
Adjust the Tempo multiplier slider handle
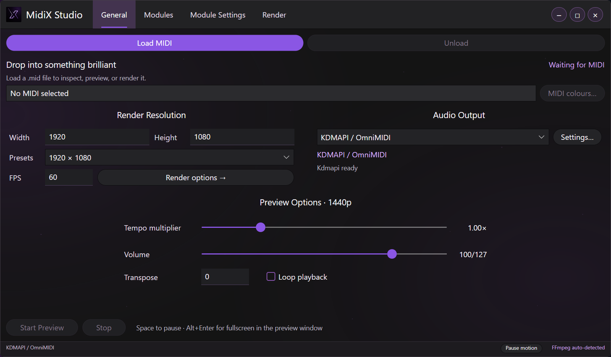point(261,227)
